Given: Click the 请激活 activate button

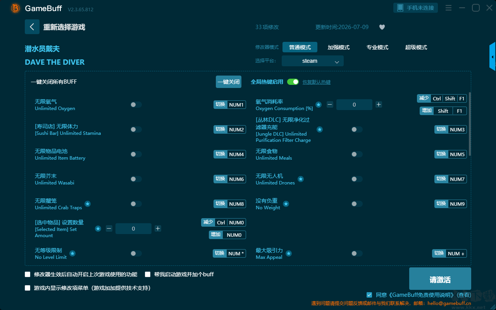Looking at the screenshot, I should click(440, 279).
